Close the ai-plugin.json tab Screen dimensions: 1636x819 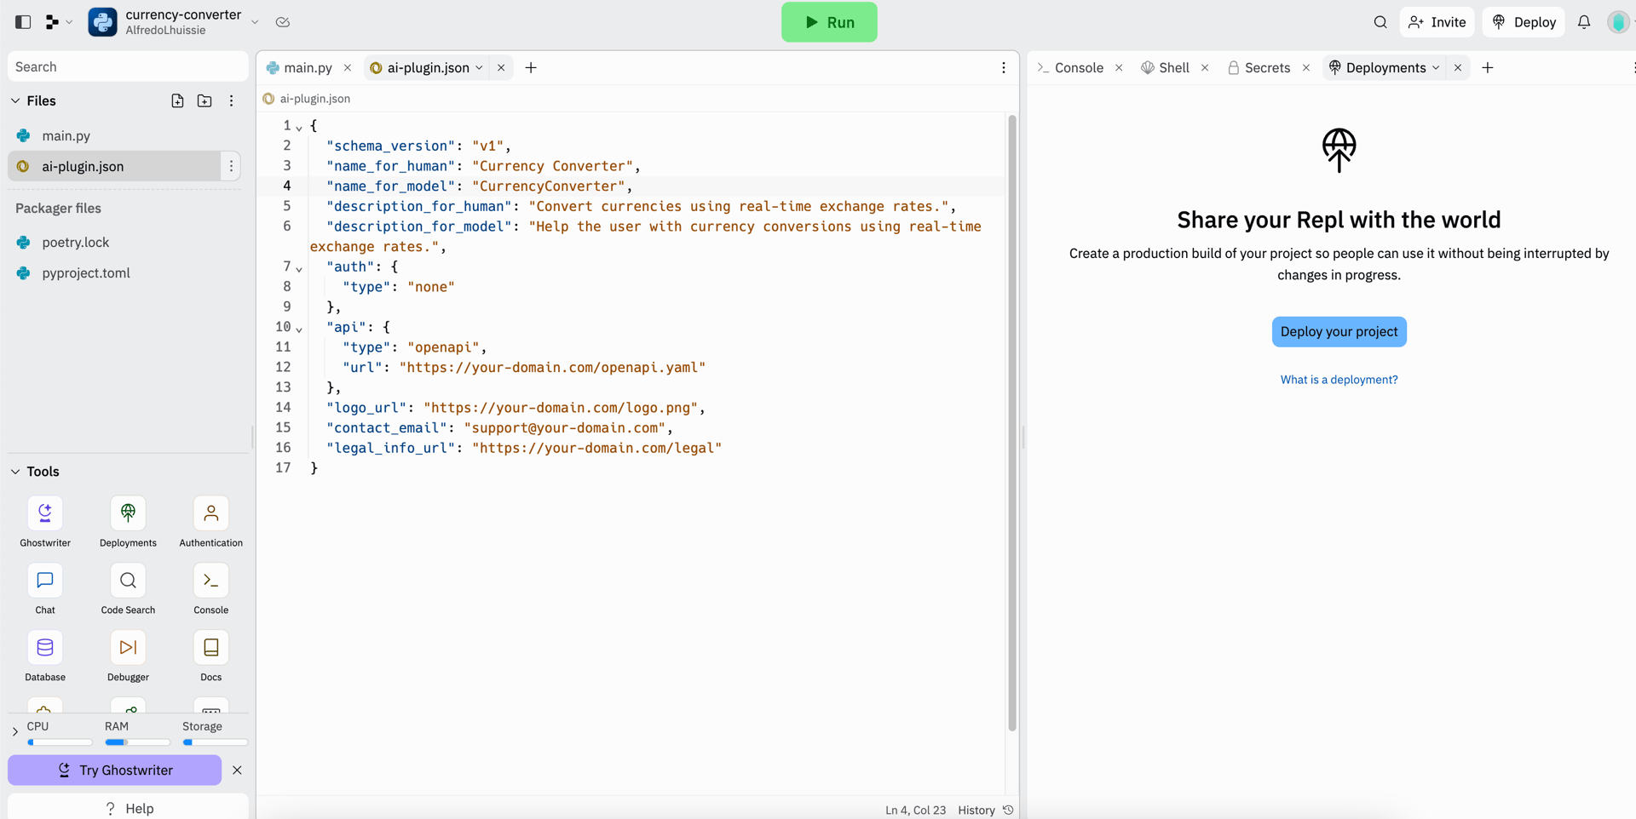click(x=501, y=67)
